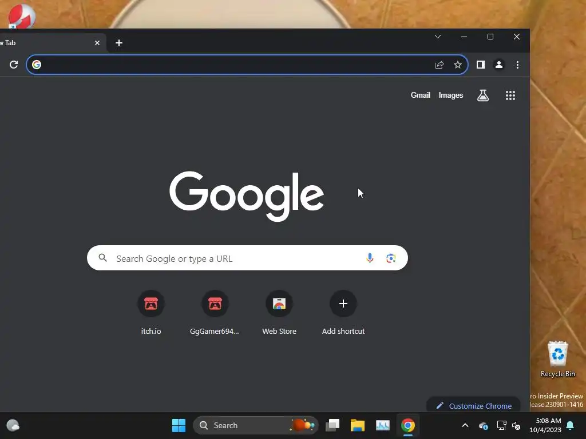The width and height of the screenshot is (586, 439).
Task: Share this page using the share icon
Action: [x=439, y=65]
